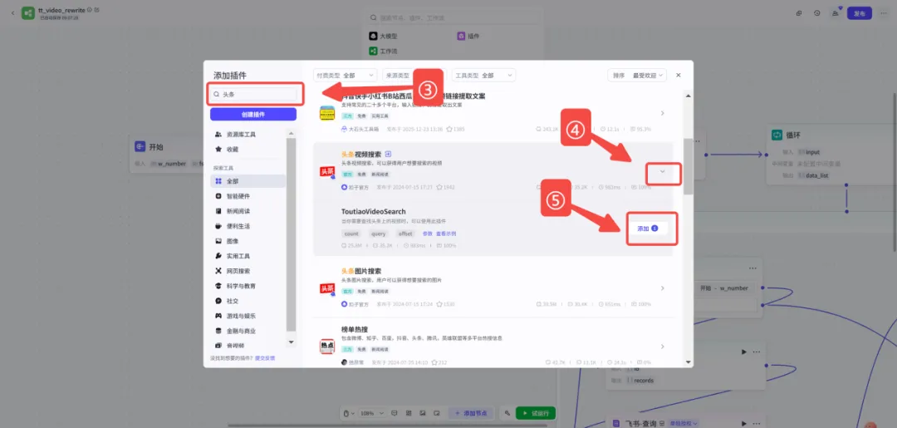The image size is (897, 428).
Task: Click the 图像 picture icon in sidebar
Action: 218,241
